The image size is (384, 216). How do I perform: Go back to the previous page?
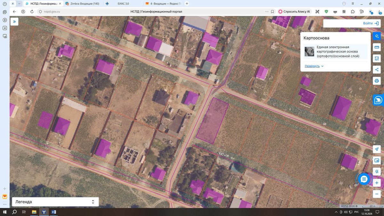pyautogui.click(x=14, y=12)
